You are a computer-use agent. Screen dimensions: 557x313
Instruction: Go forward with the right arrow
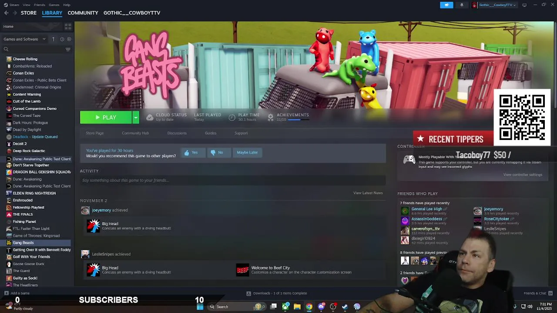click(15, 13)
